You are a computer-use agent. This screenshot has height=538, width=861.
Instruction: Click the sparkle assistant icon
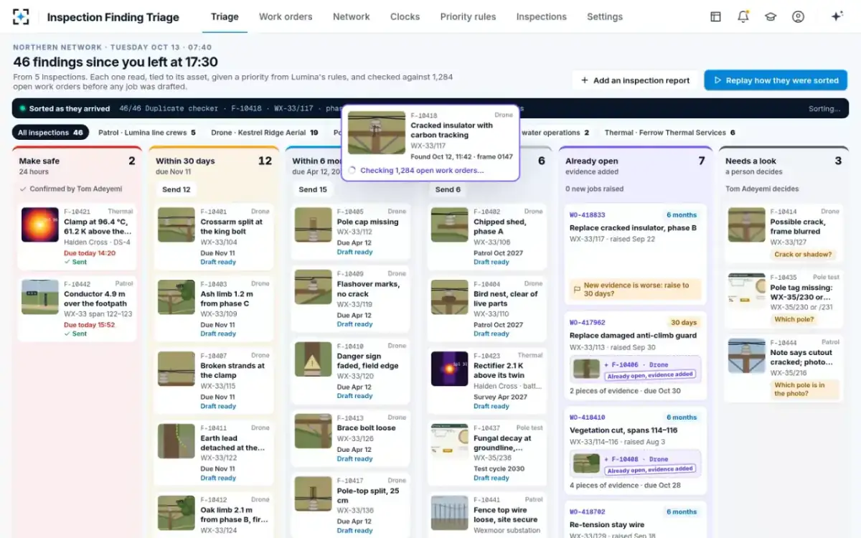click(x=837, y=16)
